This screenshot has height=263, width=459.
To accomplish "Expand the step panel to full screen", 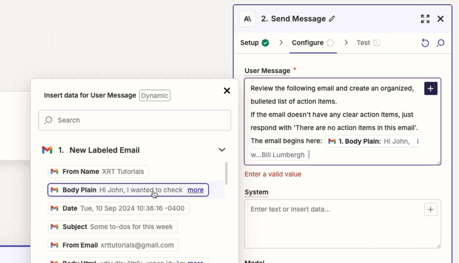I will (425, 19).
